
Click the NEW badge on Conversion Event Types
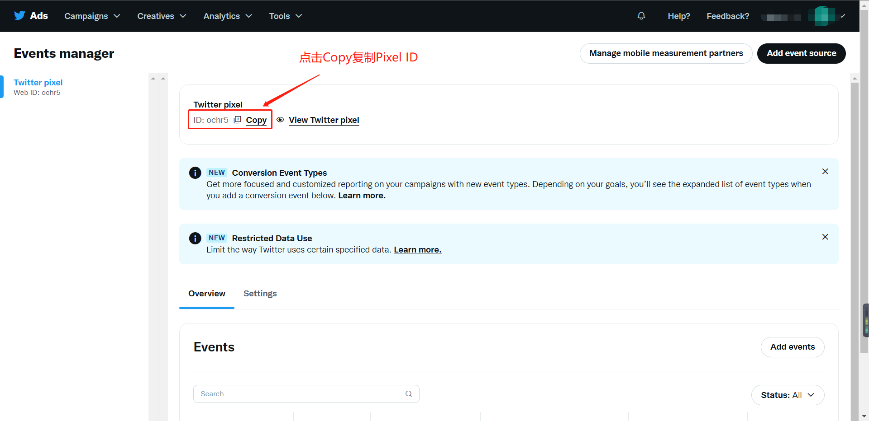pyautogui.click(x=217, y=173)
